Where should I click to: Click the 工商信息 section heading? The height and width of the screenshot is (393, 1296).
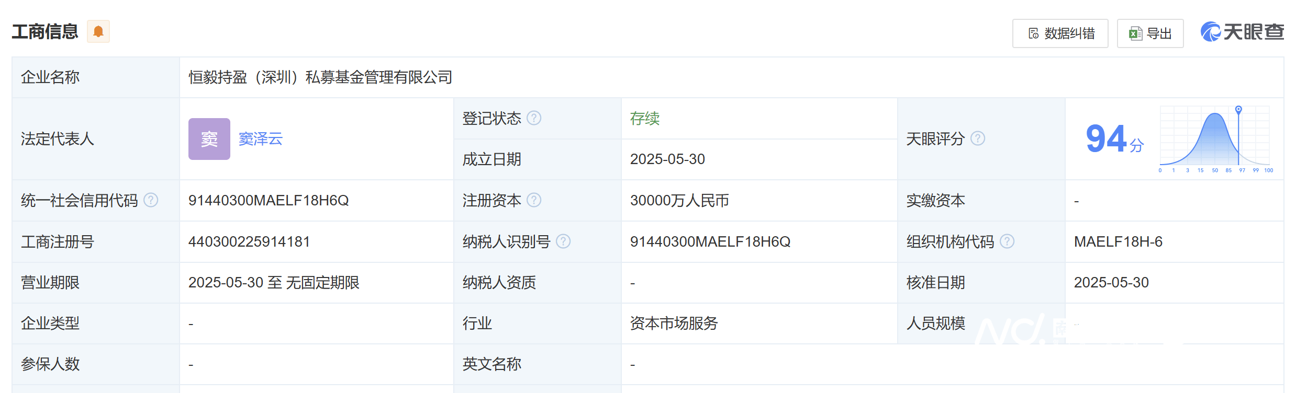(45, 32)
